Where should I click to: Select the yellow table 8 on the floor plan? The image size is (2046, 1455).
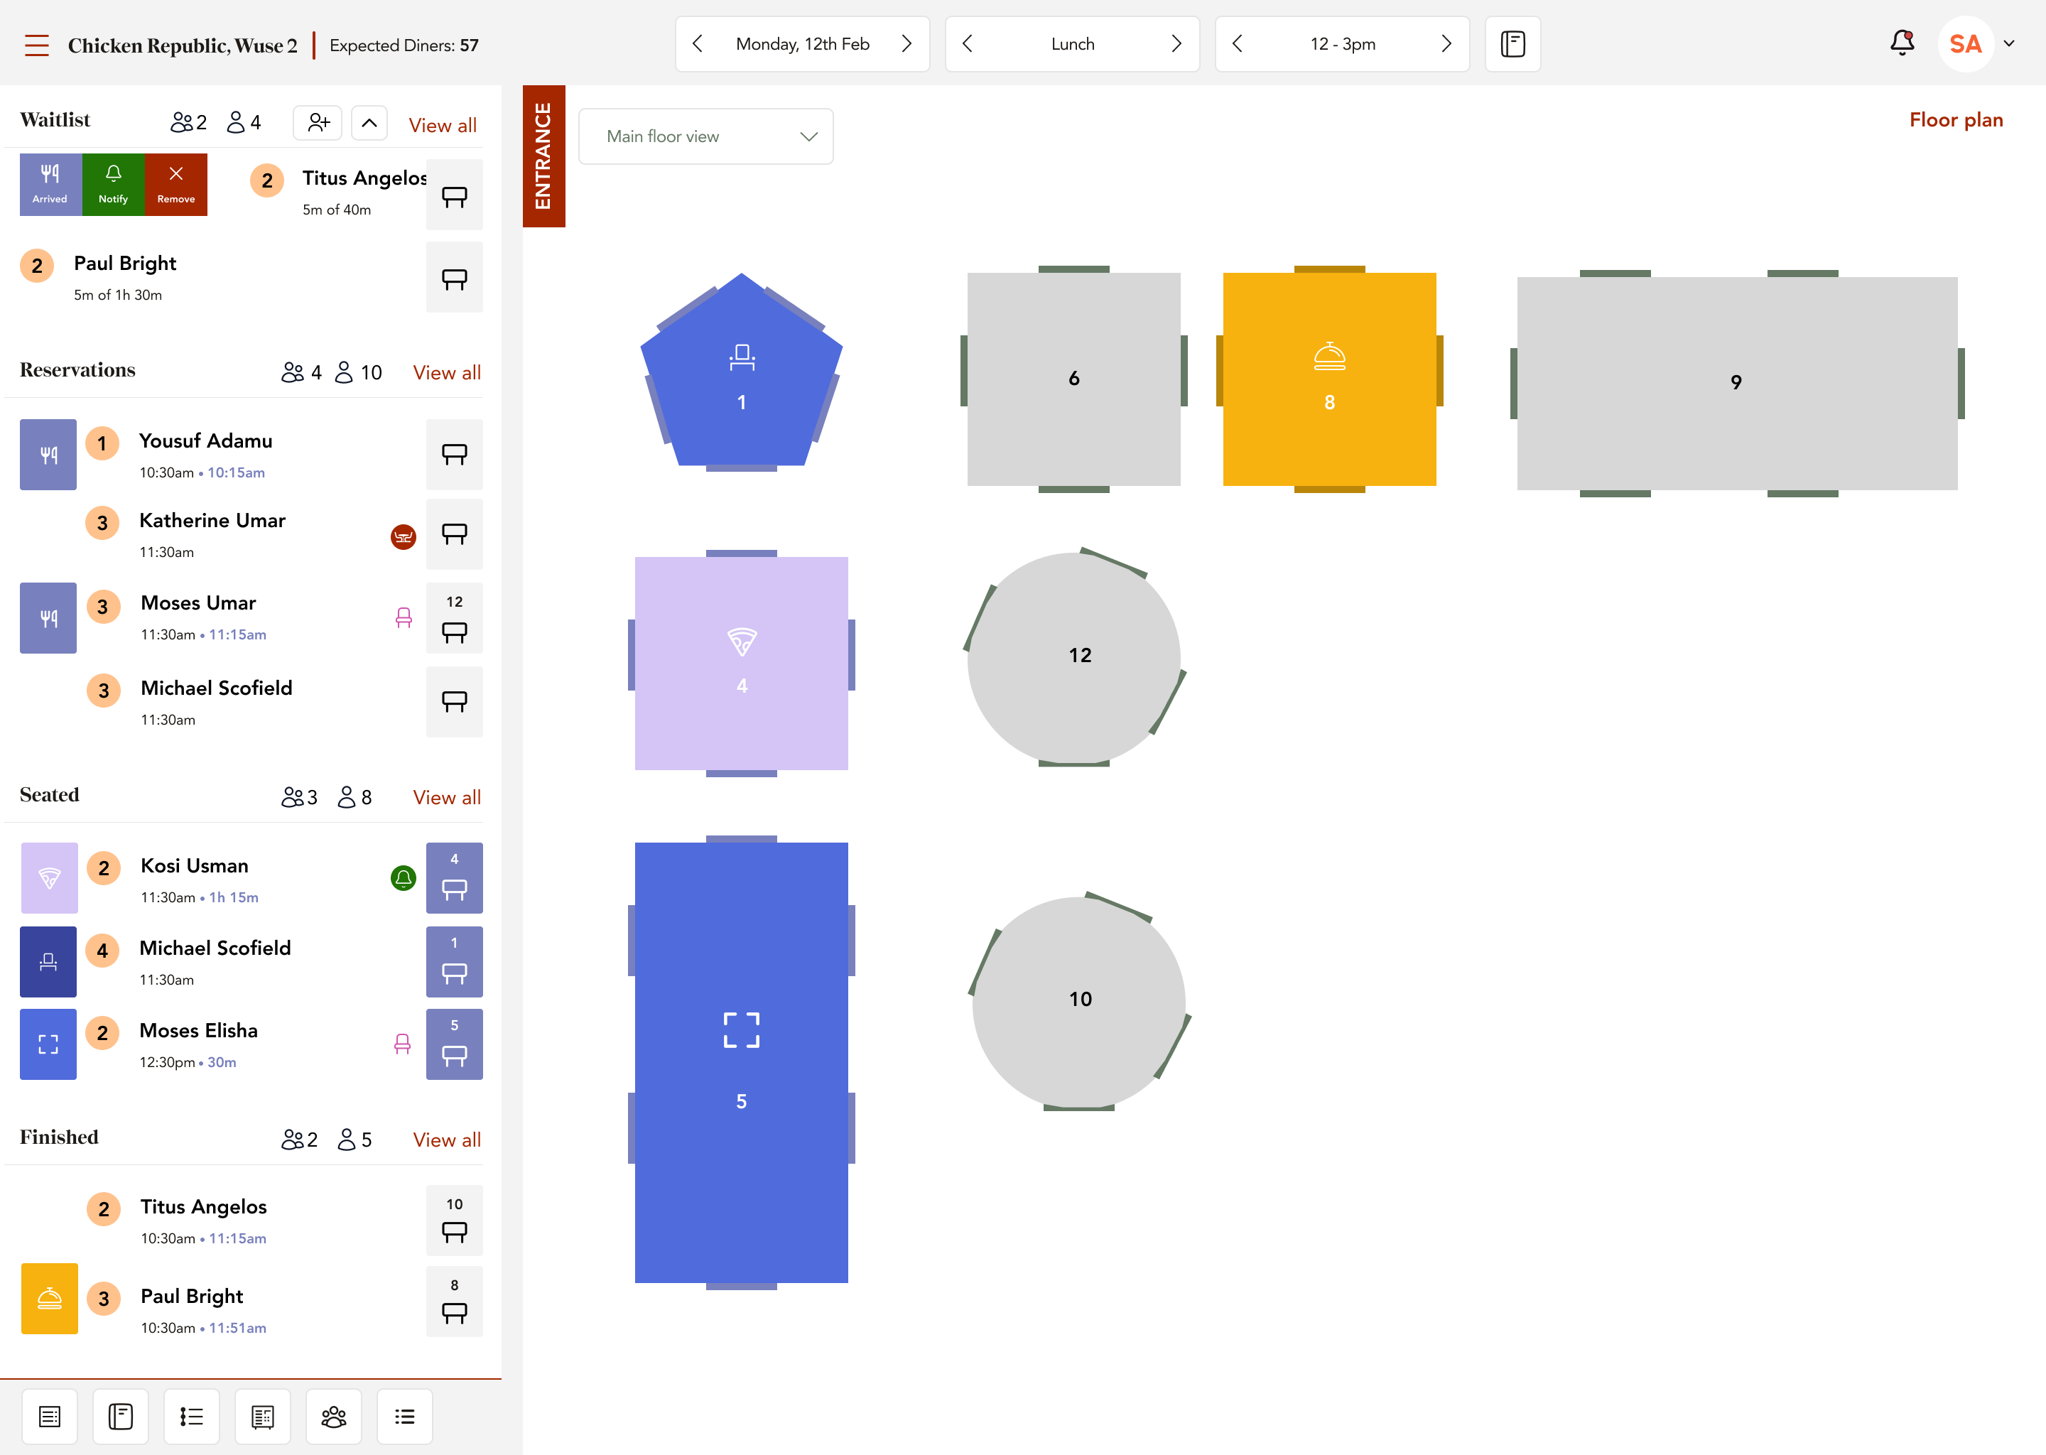coord(1329,379)
